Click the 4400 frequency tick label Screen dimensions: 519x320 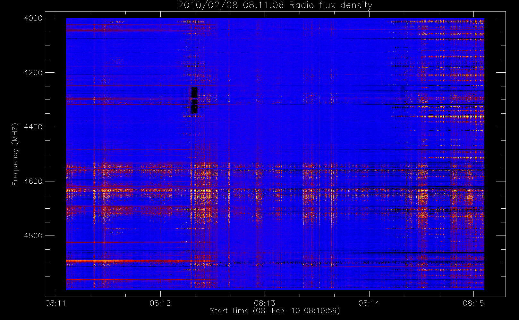33,127
